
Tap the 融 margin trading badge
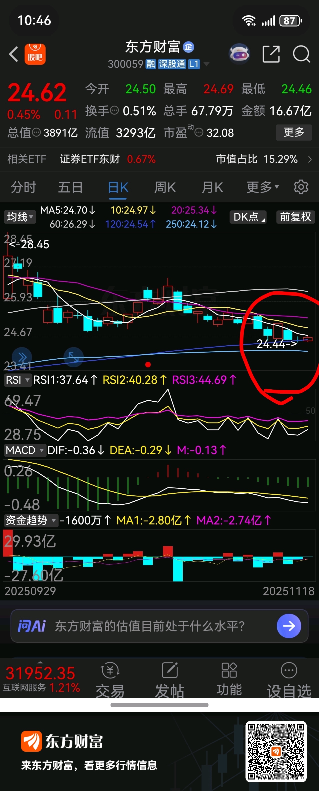coord(151,64)
